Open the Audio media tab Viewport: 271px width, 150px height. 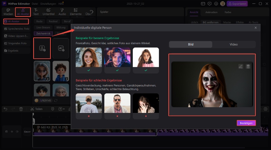pos(62,12)
